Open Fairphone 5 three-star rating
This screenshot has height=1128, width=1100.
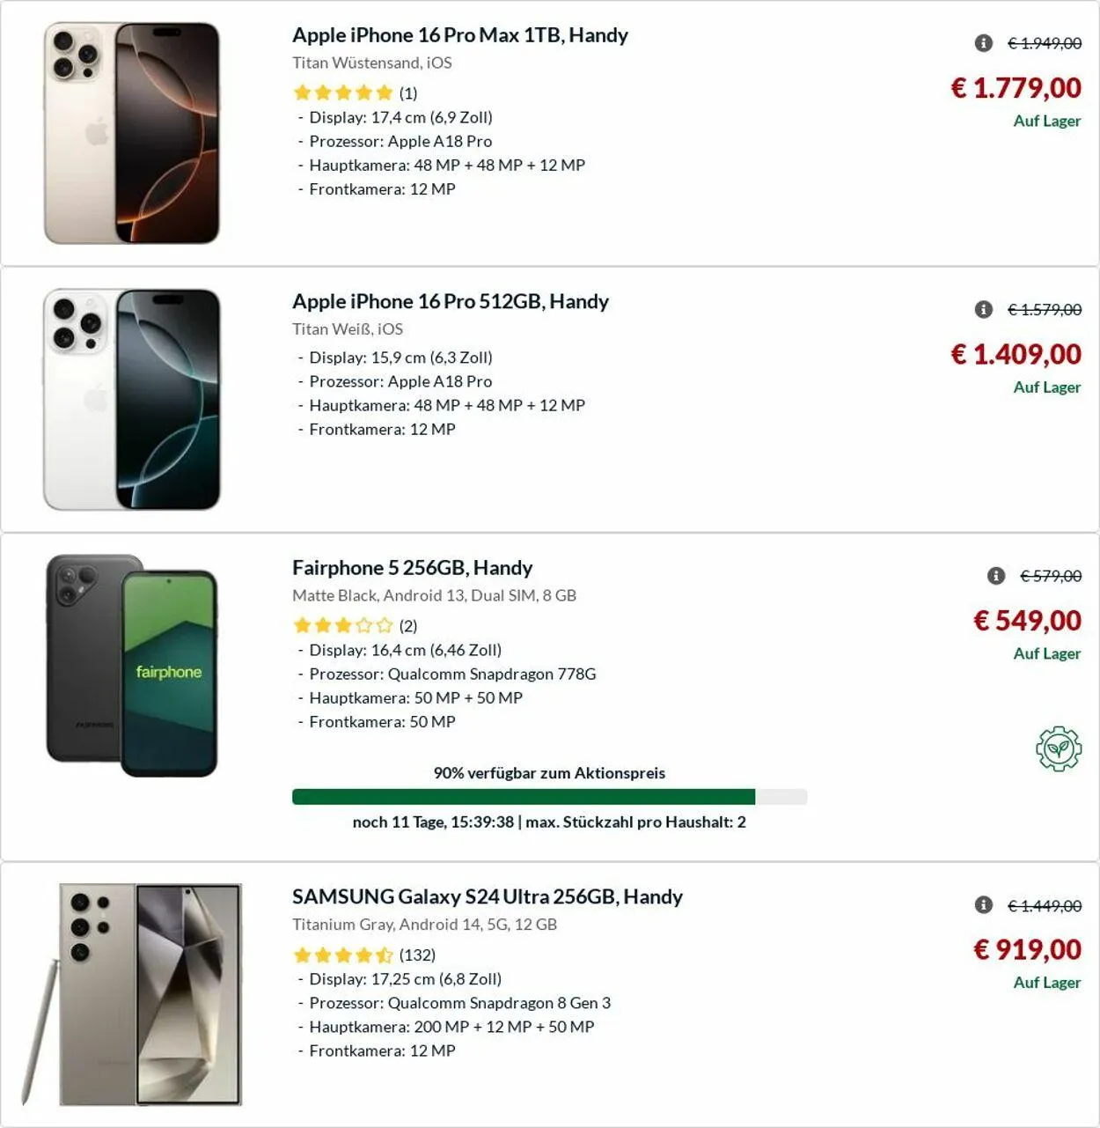pyautogui.click(x=342, y=625)
